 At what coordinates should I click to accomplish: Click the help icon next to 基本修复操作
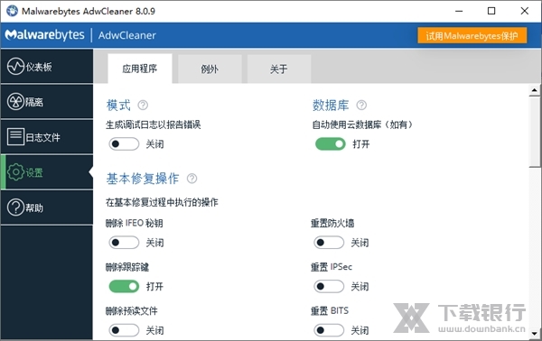[x=192, y=179]
